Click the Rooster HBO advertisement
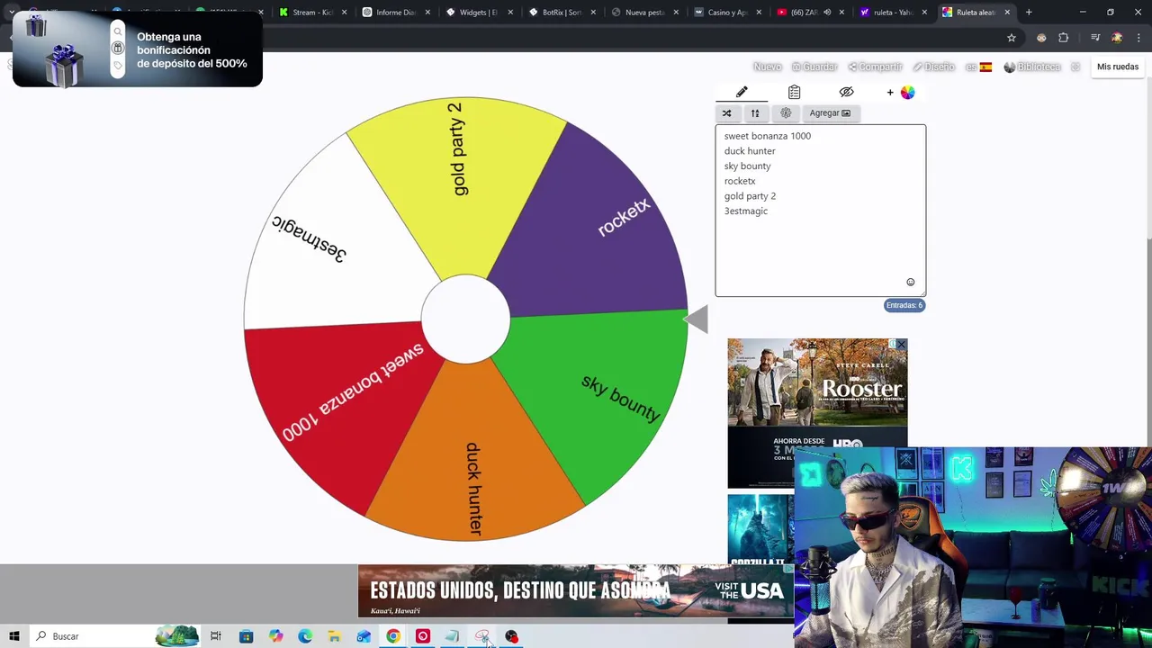 (817, 412)
